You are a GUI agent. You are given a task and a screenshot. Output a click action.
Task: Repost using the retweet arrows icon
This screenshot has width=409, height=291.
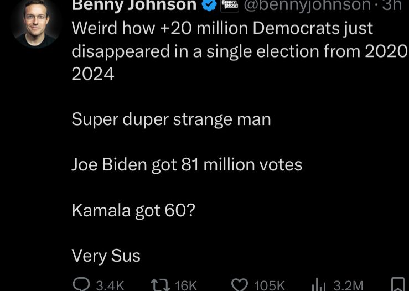click(160, 285)
